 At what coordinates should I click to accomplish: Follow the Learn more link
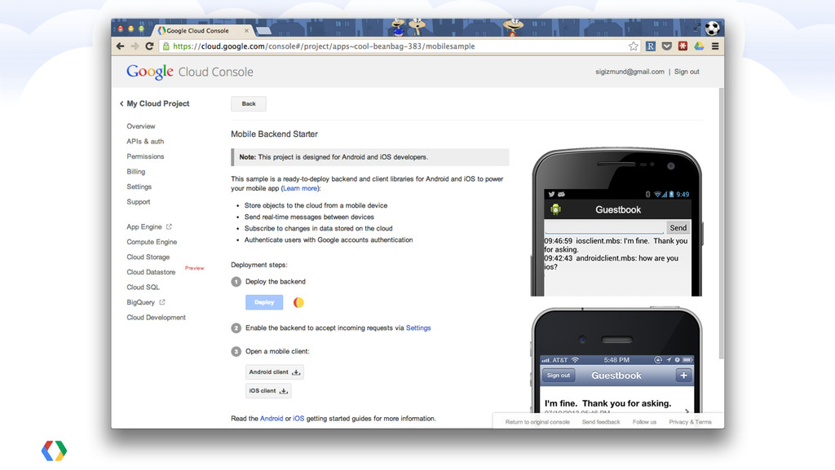300,188
